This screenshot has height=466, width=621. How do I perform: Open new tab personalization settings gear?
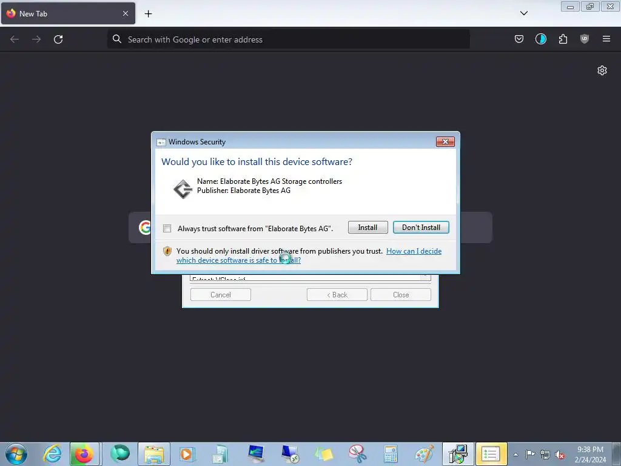(602, 70)
